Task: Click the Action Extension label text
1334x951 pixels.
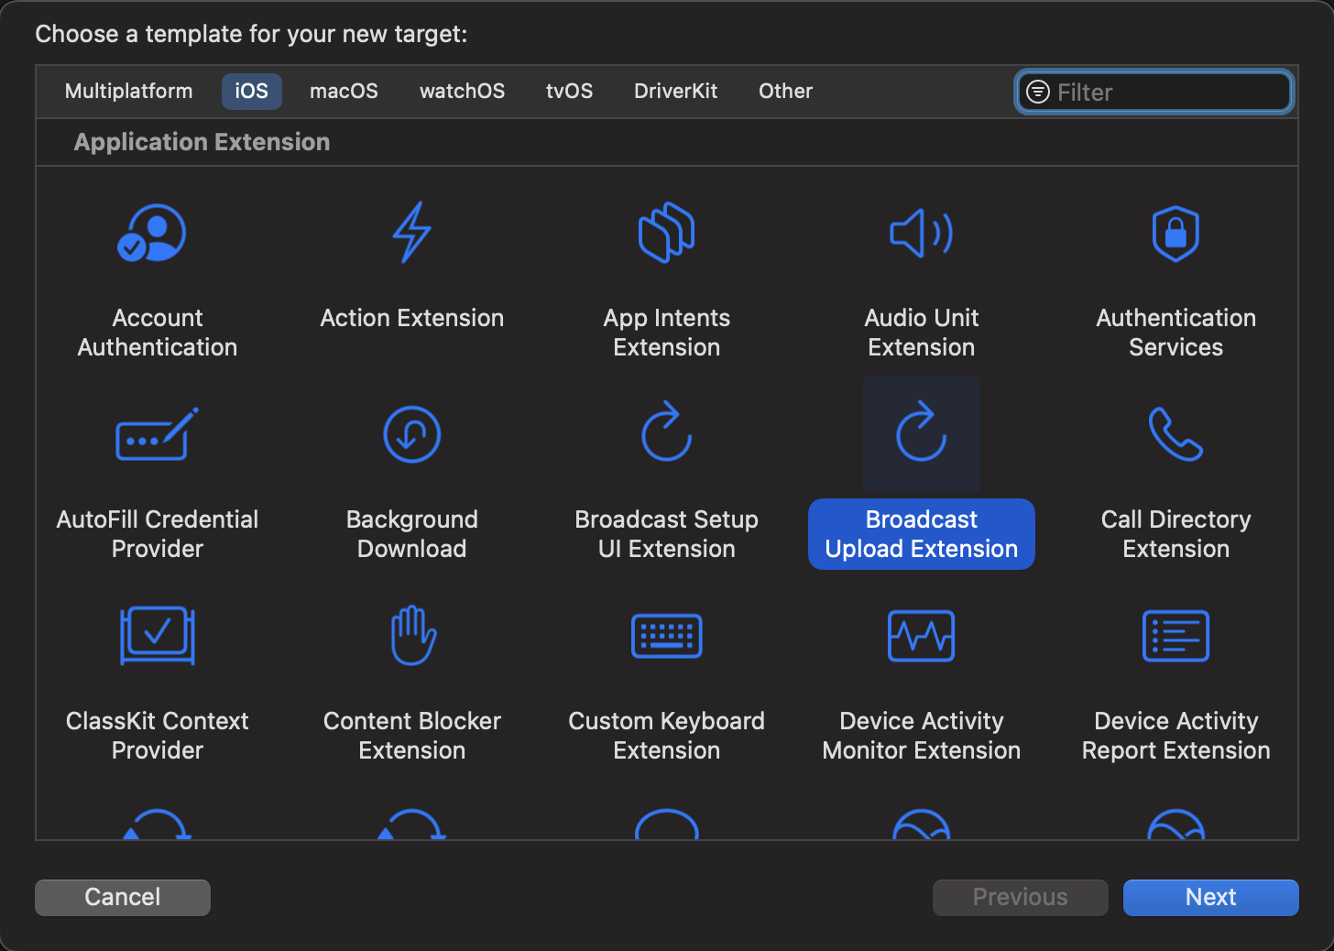Action: 411,318
